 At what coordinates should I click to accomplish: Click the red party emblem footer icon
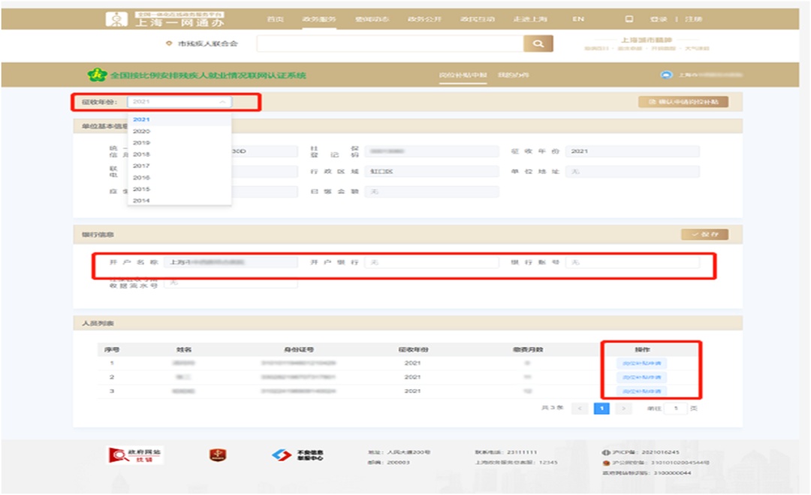click(x=218, y=455)
